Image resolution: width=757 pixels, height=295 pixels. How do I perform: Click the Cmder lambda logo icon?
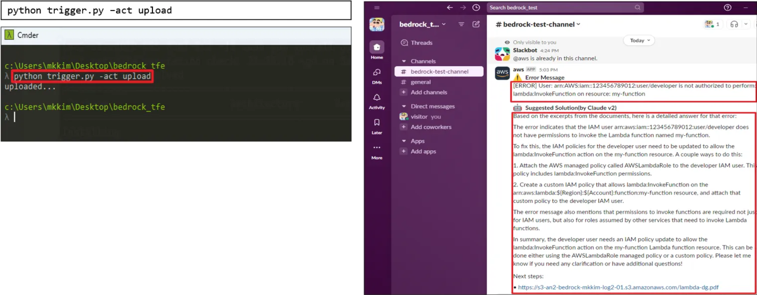(9, 35)
